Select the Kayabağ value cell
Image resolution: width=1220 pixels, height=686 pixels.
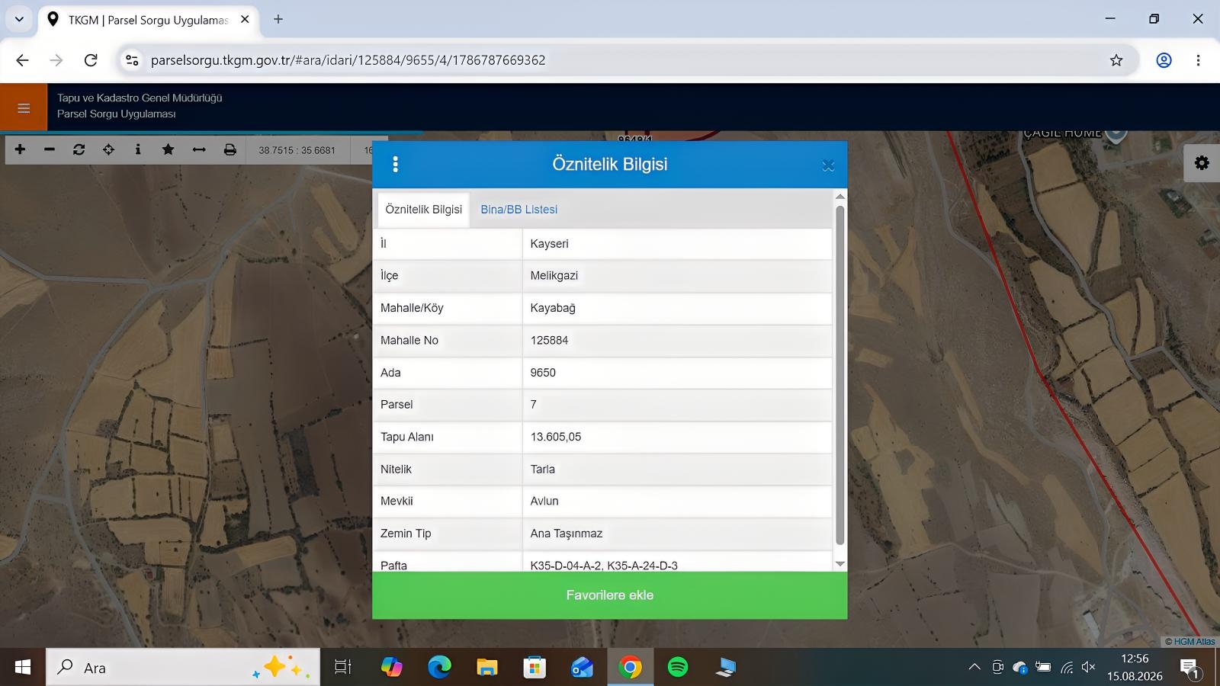click(x=677, y=308)
